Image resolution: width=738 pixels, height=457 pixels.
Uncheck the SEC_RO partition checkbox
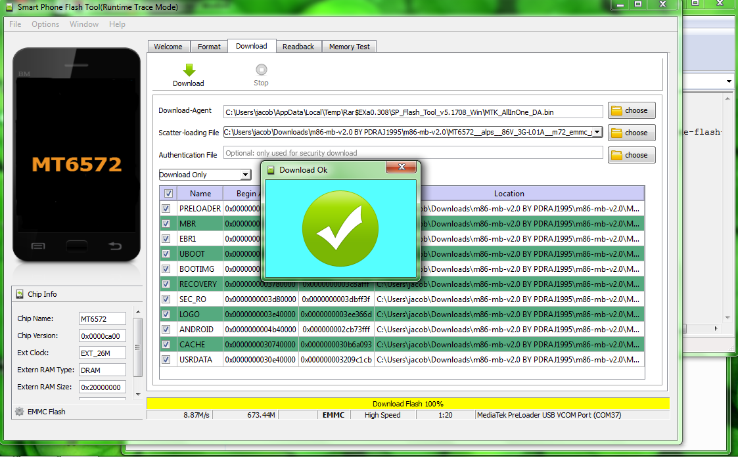point(166,299)
